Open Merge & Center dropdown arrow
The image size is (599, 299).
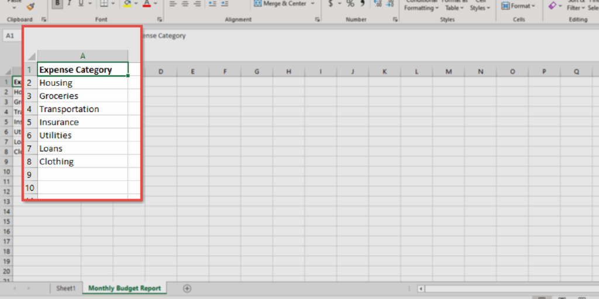tap(313, 4)
